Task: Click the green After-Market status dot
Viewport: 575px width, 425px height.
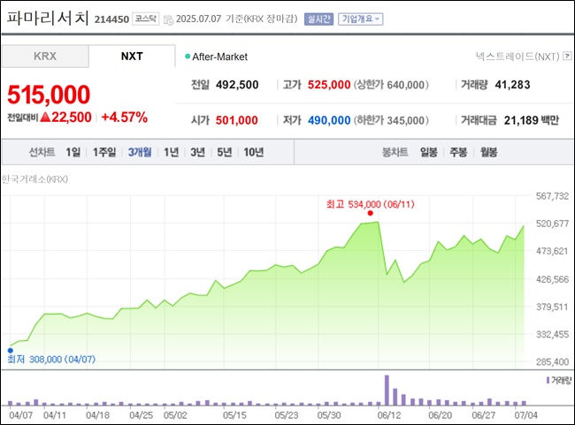Action: 188,57
